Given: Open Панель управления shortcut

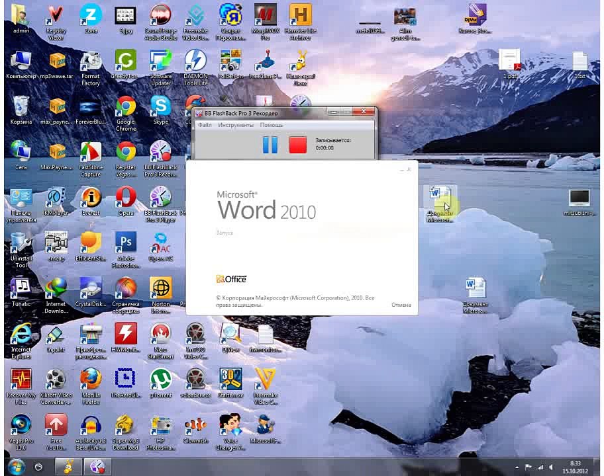Looking at the screenshot, I should tap(21, 204).
